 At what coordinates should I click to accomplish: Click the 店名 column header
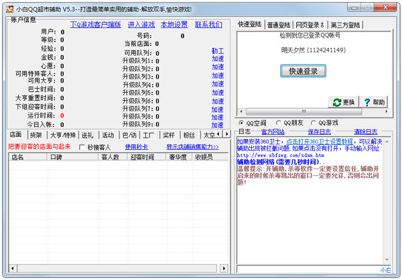(x=27, y=157)
